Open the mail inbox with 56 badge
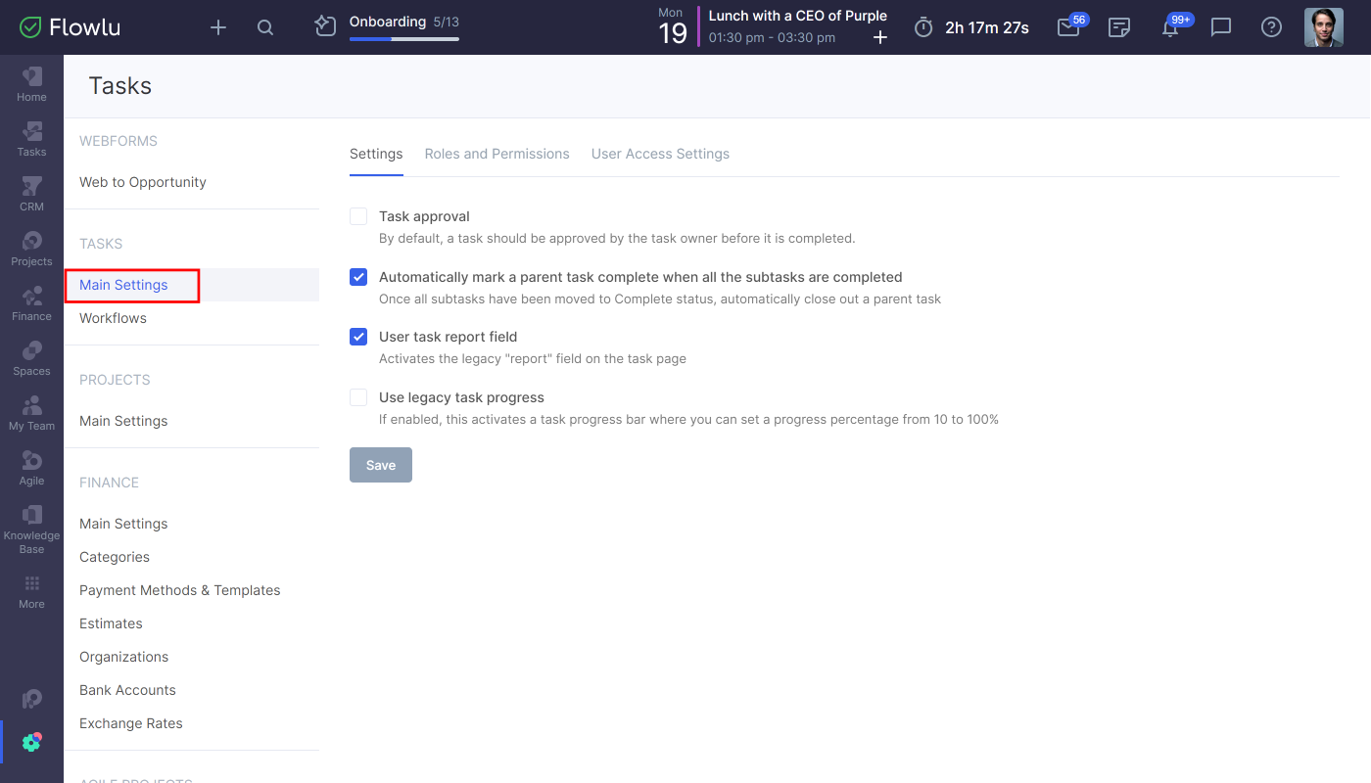Image resolution: width=1371 pixels, height=783 pixels. 1069,27
